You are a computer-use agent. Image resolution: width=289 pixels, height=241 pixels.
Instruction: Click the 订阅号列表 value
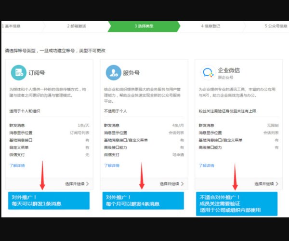point(79,133)
